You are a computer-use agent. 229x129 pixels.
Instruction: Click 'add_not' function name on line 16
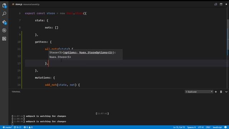51,85
